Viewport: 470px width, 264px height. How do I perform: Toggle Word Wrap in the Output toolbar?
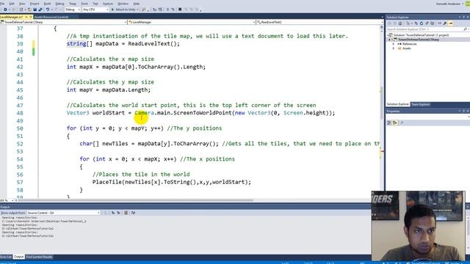point(133,213)
